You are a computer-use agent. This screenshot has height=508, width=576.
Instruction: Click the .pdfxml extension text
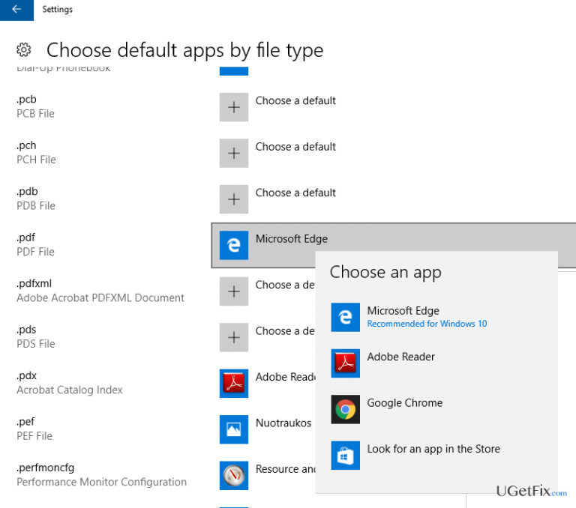(x=34, y=283)
